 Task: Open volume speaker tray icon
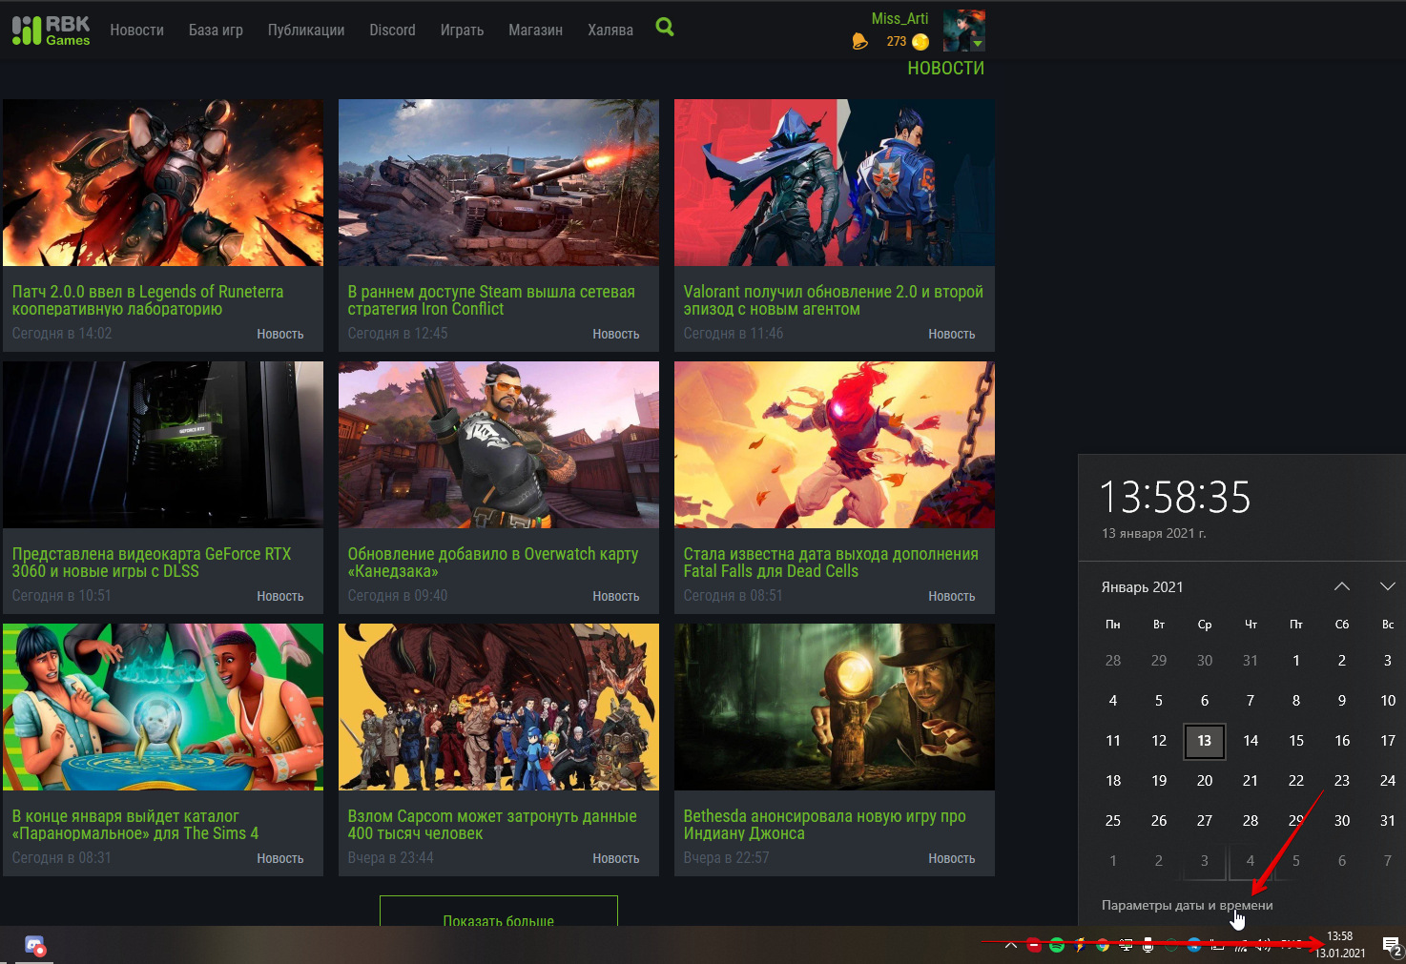coord(1263,945)
